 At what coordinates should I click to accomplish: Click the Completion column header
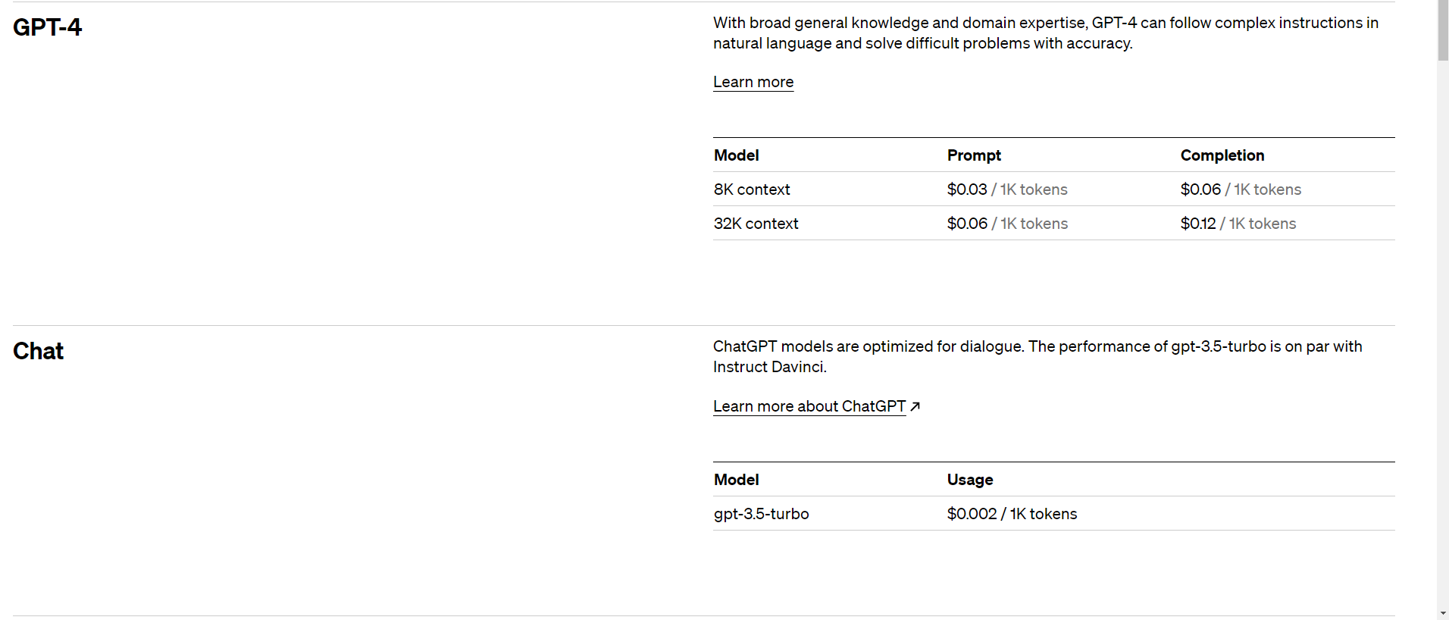(x=1222, y=155)
